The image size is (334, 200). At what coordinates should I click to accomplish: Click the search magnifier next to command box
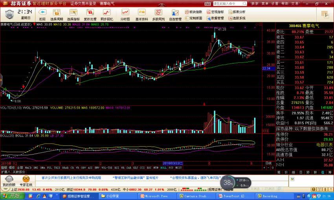pyautogui.click(x=244, y=4)
